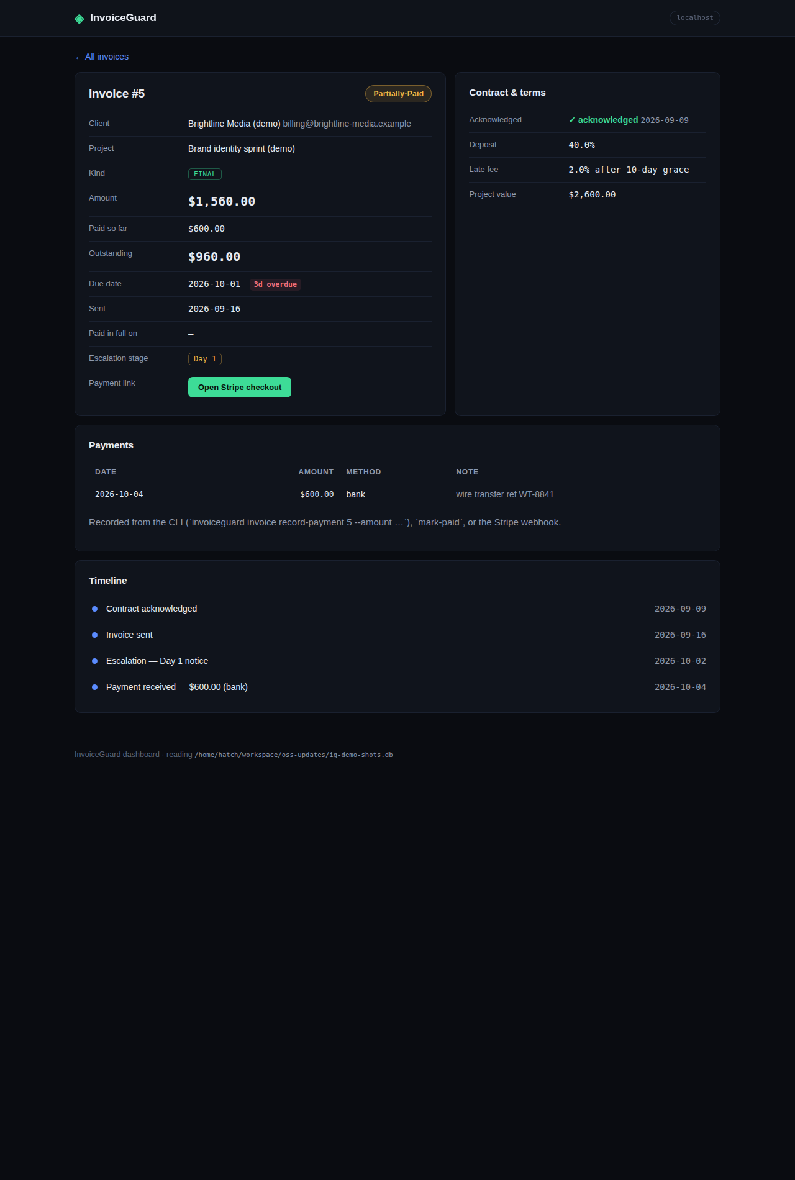The width and height of the screenshot is (795, 1180).
Task: Click the localhost badge
Action: coord(695,18)
